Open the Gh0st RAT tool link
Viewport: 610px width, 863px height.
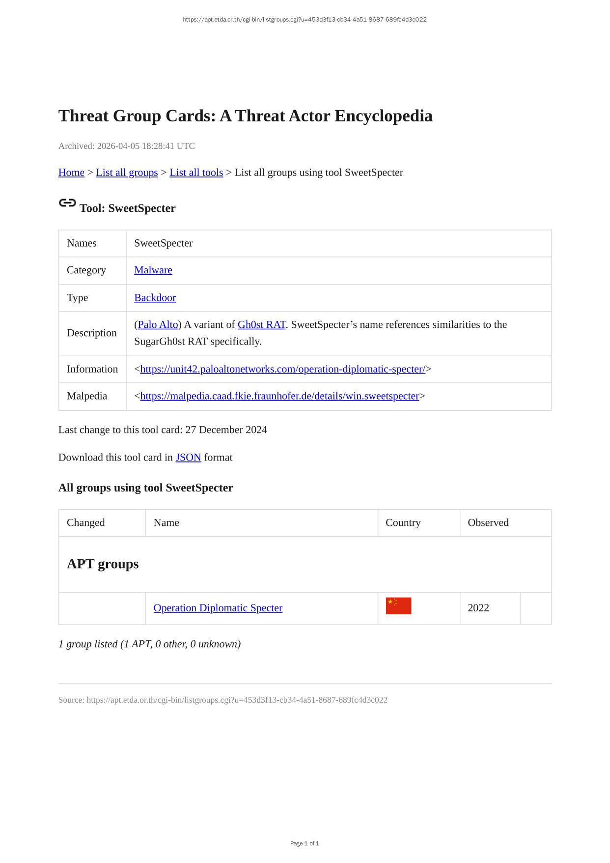[261, 324]
